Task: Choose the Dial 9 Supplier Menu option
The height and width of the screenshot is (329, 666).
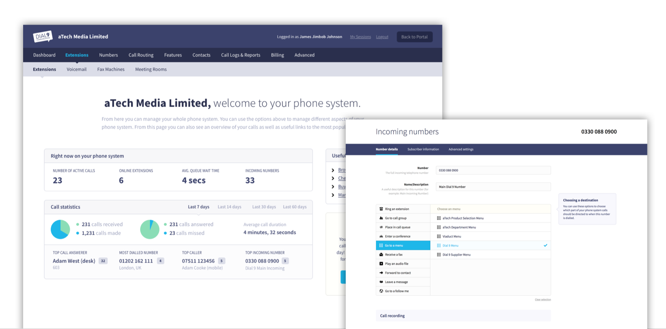Action: [491, 255]
